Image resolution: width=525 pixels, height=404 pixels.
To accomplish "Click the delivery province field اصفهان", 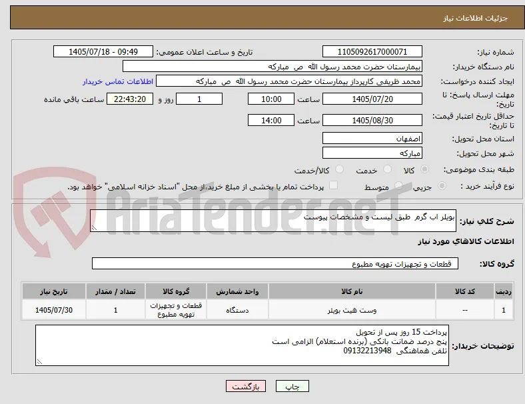I will point(372,139).
